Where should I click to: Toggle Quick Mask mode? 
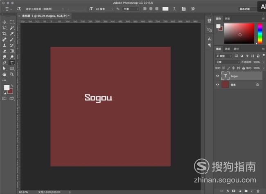(5, 99)
